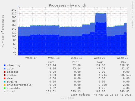The width and height of the screenshot is (135, 101).
Task: Click the 'stopped' legend label
Action: [13, 72]
